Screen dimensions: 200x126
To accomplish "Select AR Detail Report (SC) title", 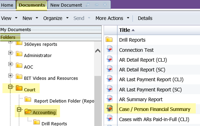I will [142, 70].
